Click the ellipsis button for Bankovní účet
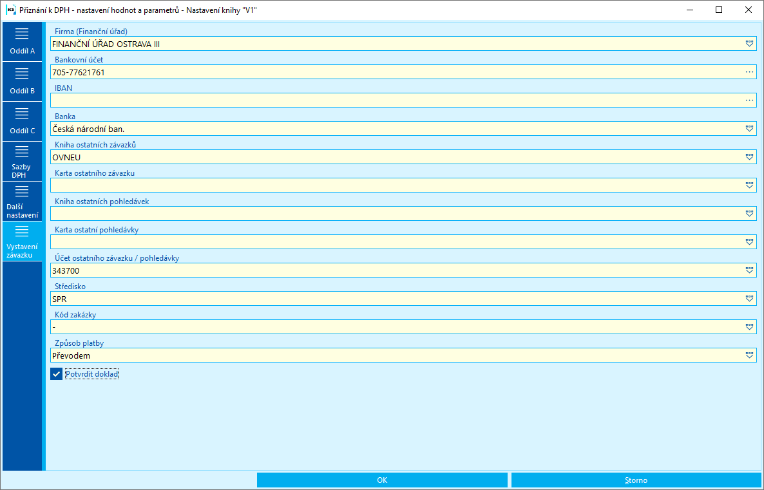This screenshot has width=764, height=490. coord(749,72)
